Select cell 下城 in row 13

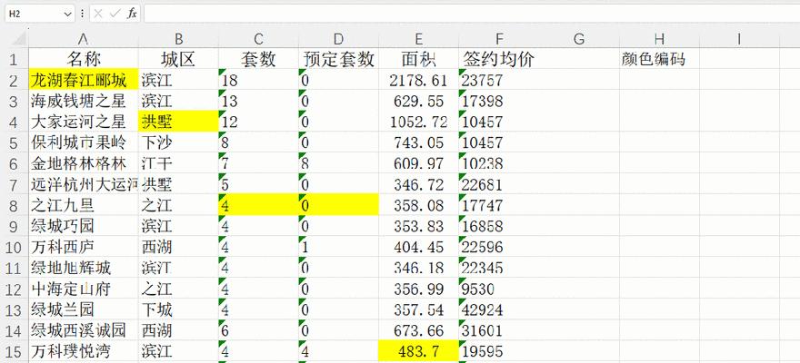[x=178, y=309]
